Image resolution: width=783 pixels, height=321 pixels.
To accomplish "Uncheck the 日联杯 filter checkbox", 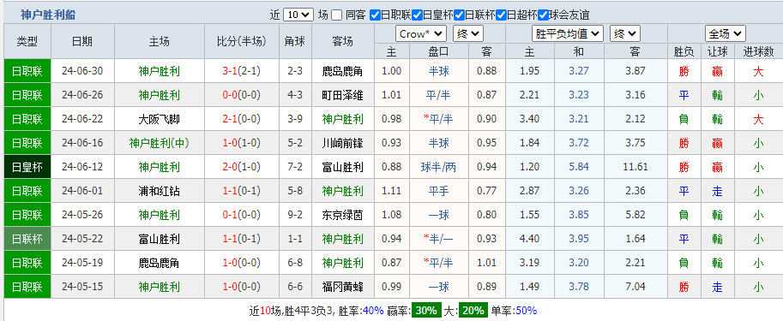I will [459, 15].
